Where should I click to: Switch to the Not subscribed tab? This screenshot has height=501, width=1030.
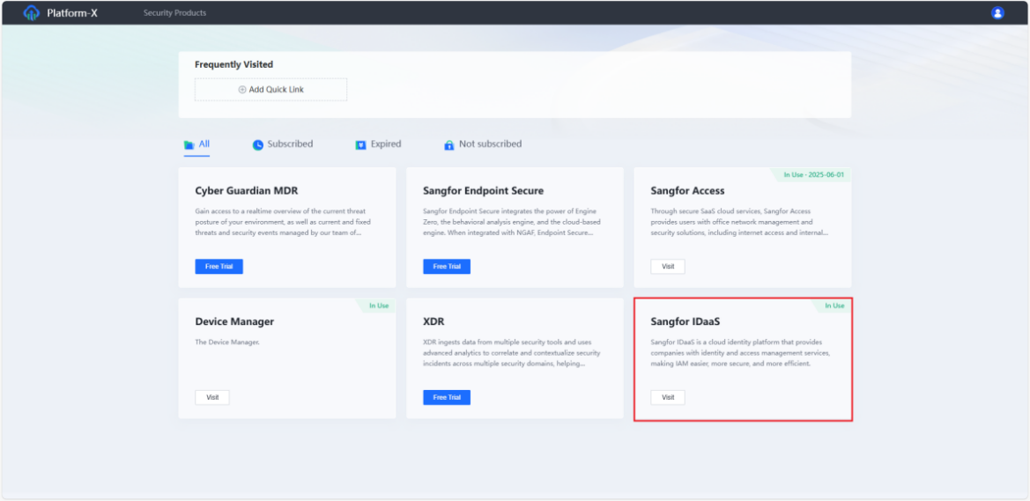click(490, 144)
